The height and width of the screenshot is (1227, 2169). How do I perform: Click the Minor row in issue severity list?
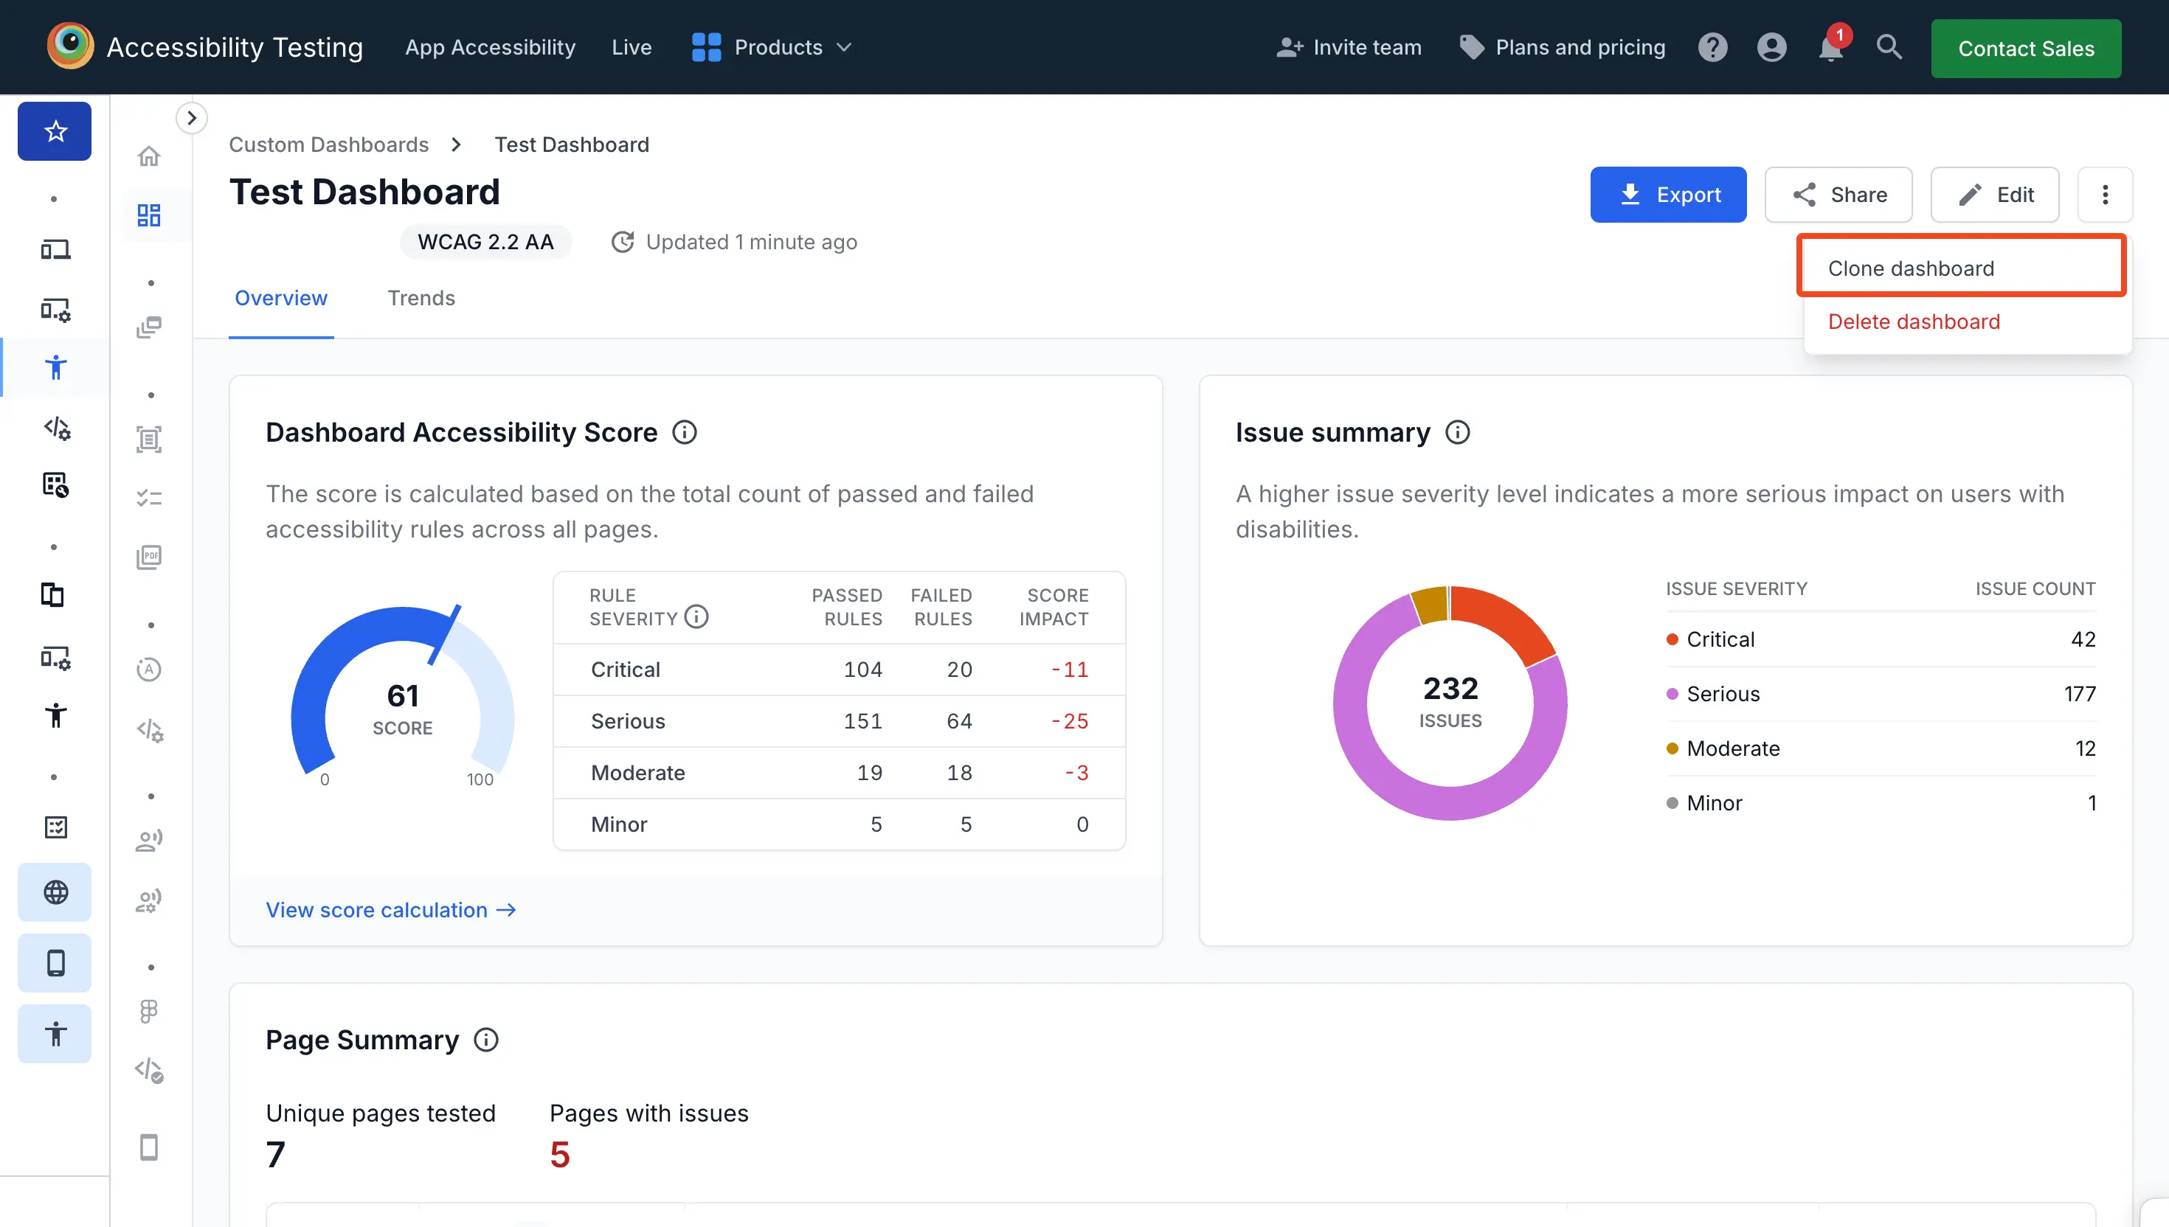pos(1880,803)
